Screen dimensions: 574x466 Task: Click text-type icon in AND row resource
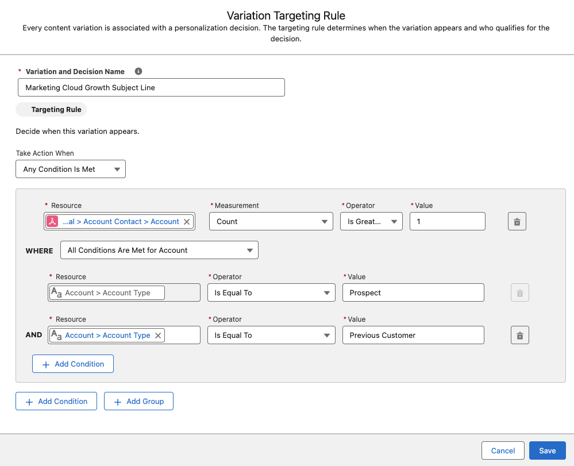pos(56,335)
